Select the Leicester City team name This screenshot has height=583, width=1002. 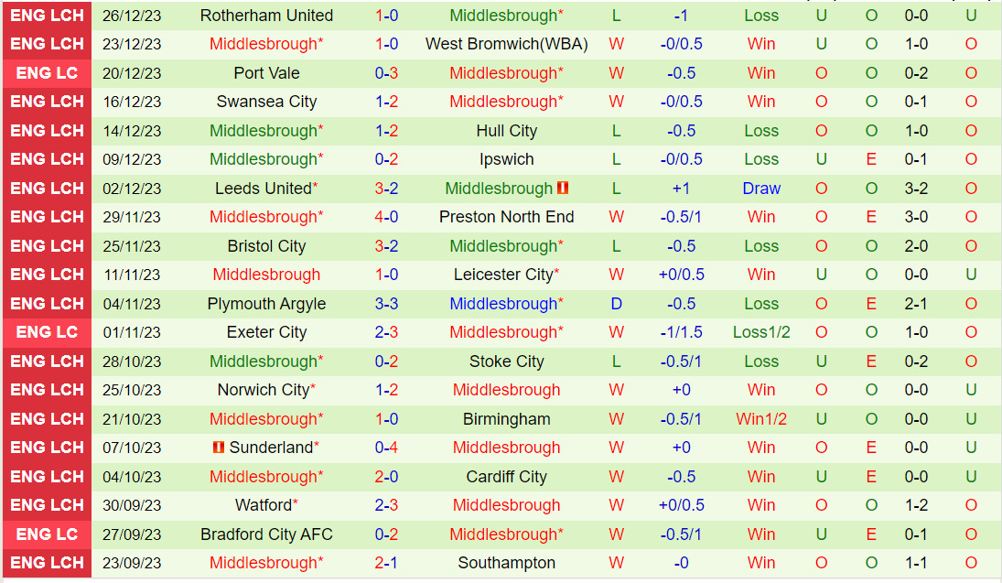(x=503, y=275)
